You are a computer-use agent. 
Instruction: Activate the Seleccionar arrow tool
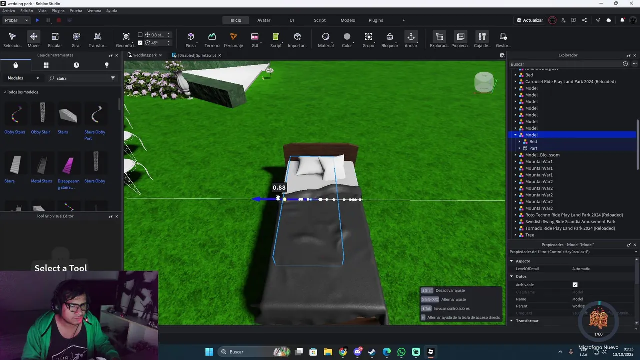coord(12,40)
